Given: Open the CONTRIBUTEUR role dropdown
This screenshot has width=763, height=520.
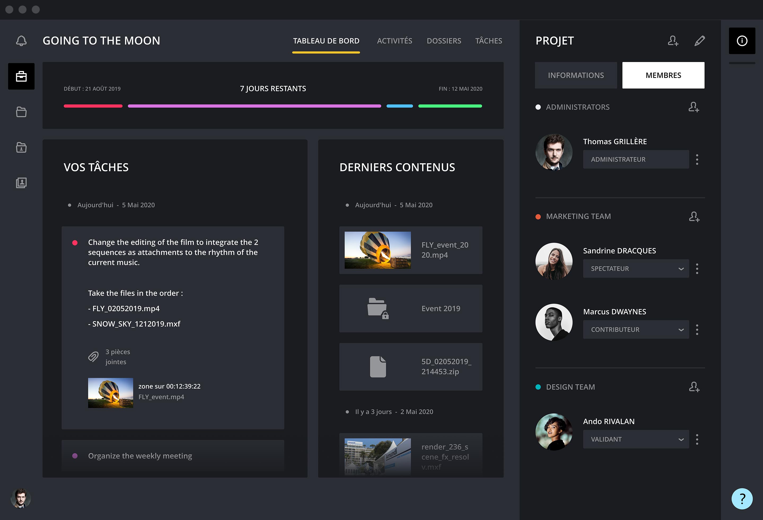Looking at the screenshot, I should [x=636, y=329].
